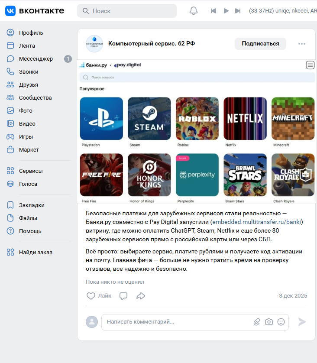Send the comment with arrow icon

302,322
